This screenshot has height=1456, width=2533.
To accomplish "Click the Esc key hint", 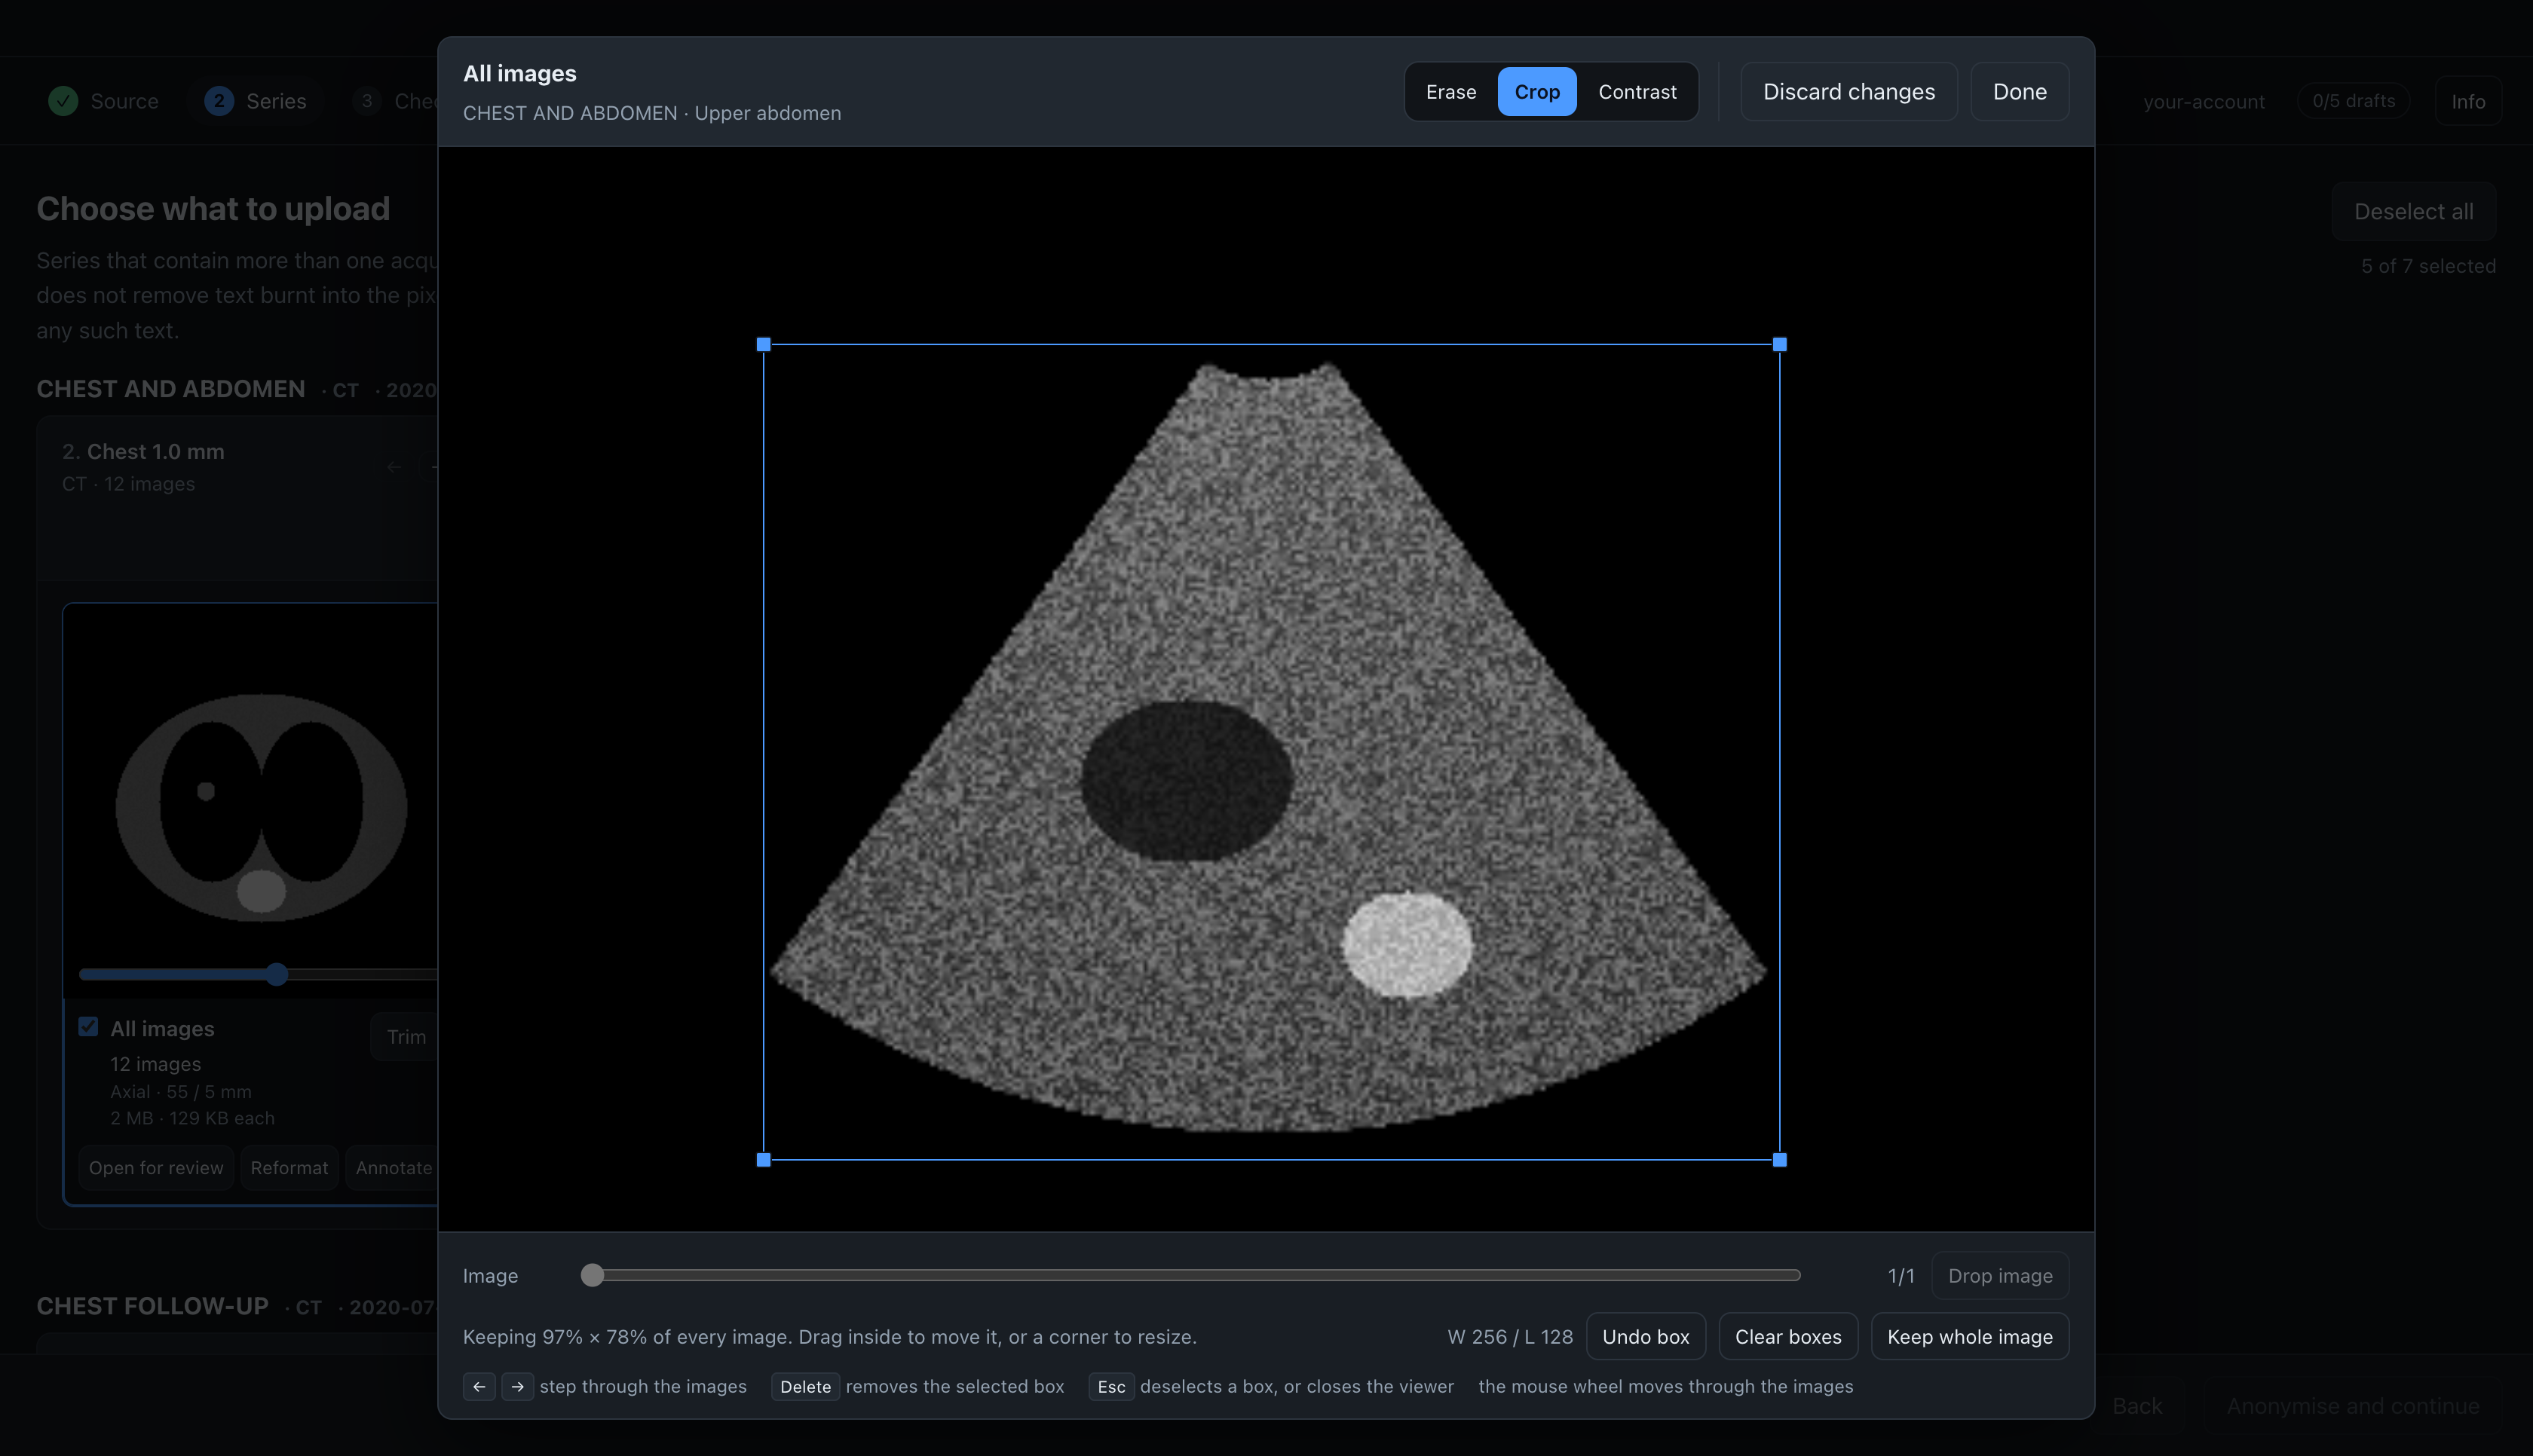I will 1111,1386.
